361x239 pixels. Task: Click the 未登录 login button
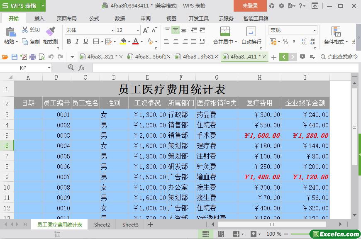tap(250, 6)
